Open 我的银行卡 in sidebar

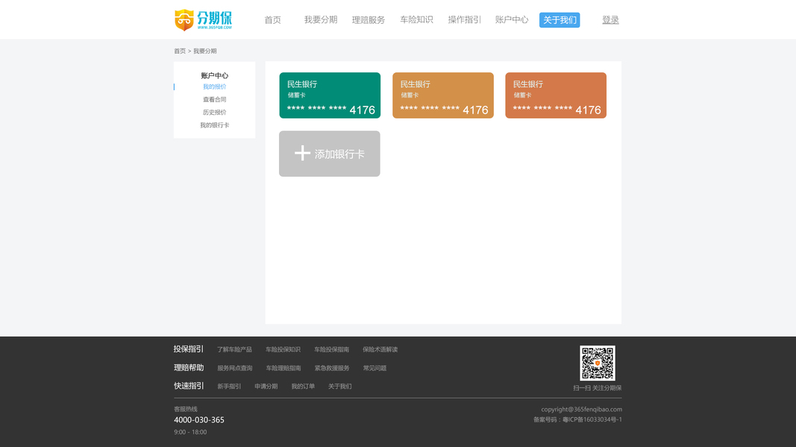click(x=214, y=125)
